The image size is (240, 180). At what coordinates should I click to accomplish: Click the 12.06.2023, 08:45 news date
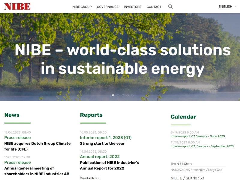pos(17,132)
